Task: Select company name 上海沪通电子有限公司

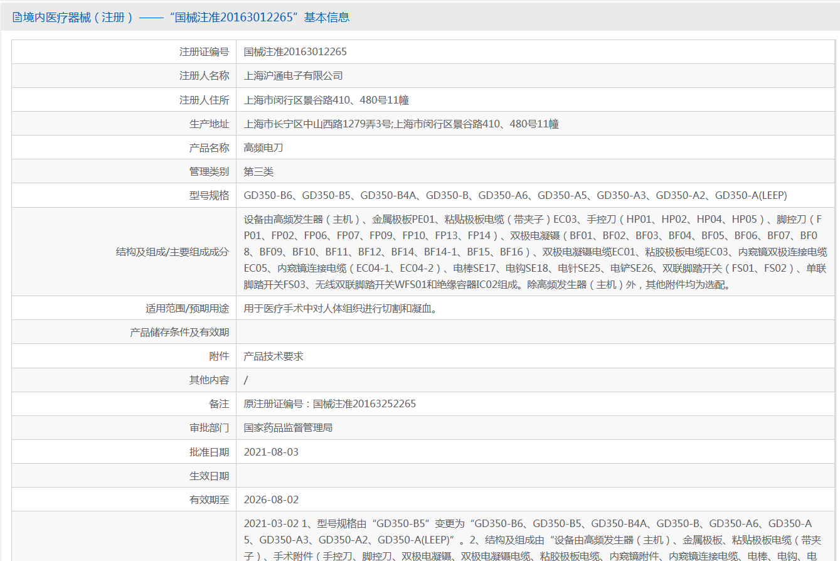Action: pos(294,75)
